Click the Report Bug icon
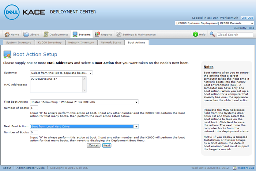This screenshot has height=171, width=256. point(235,168)
